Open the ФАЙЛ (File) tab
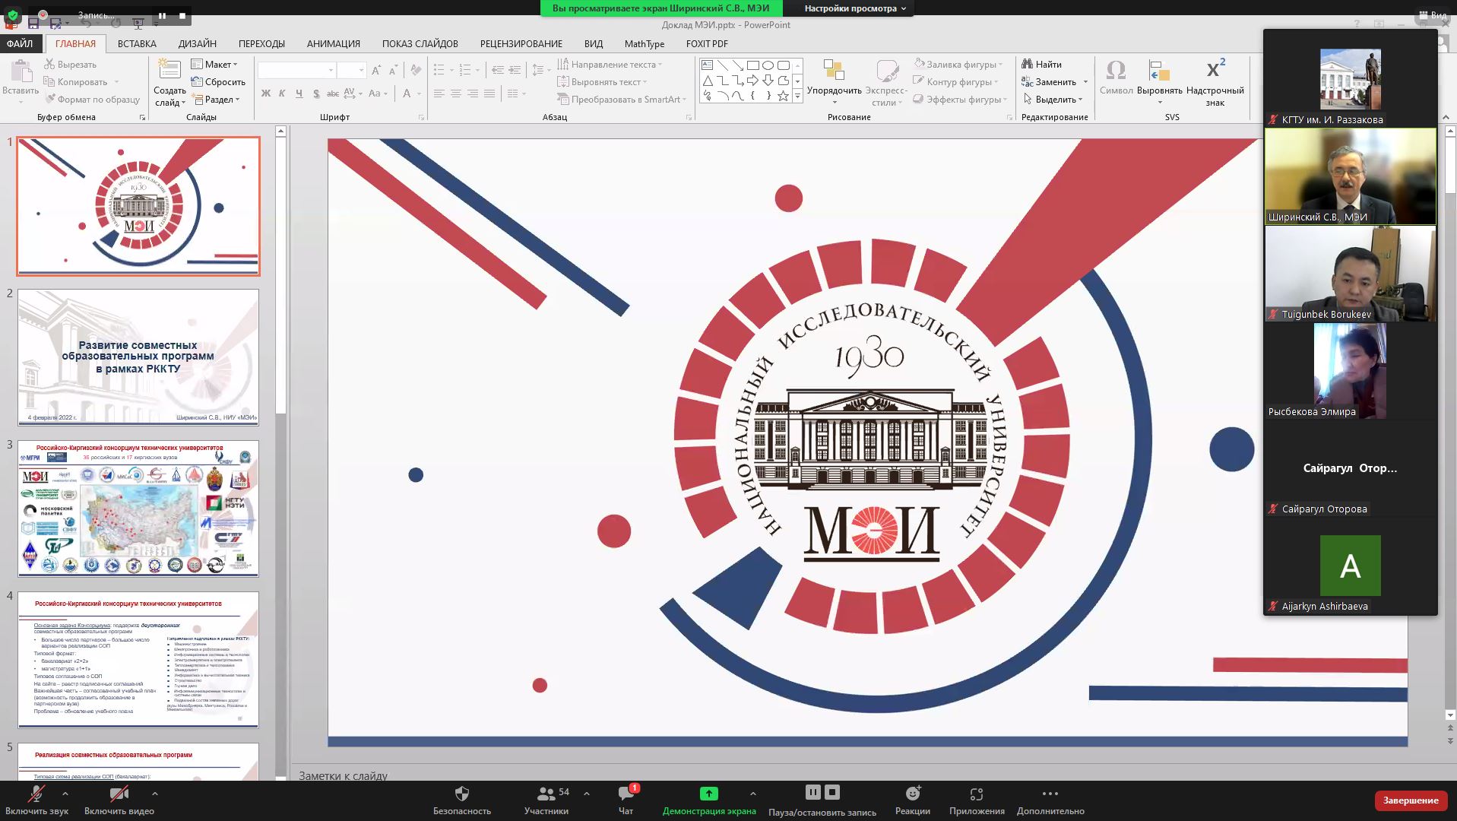The width and height of the screenshot is (1457, 821). tap(21, 44)
